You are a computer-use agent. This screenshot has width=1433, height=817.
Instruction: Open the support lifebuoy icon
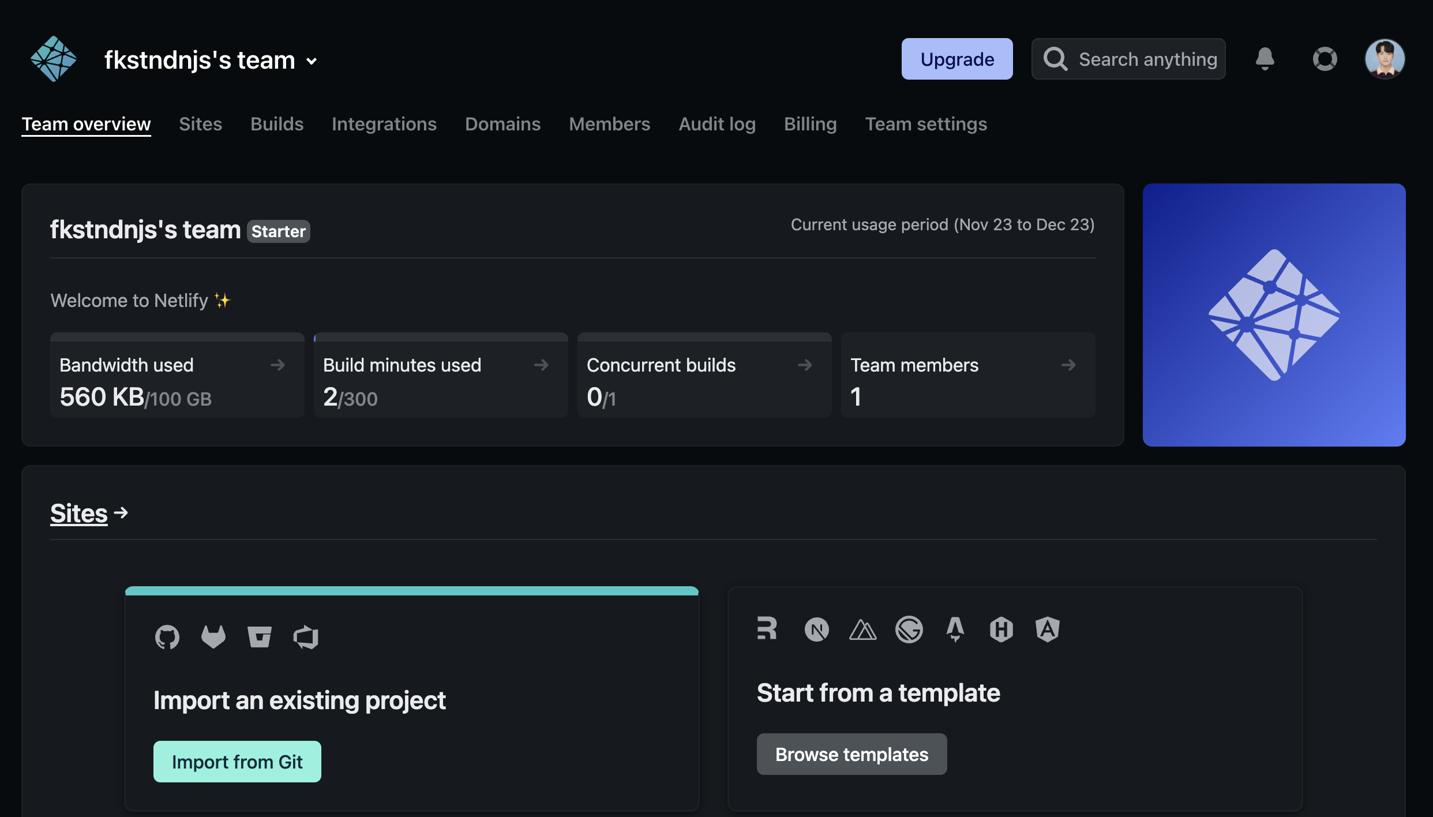click(x=1325, y=59)
